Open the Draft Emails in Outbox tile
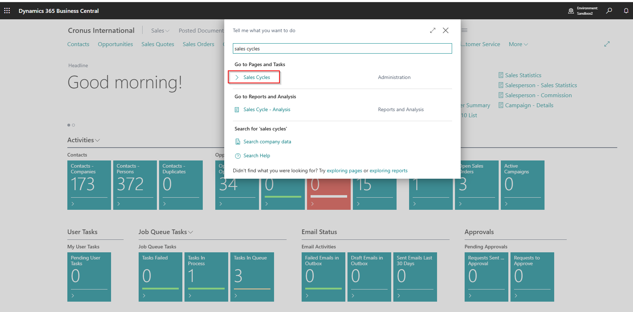 coord(369,277)
